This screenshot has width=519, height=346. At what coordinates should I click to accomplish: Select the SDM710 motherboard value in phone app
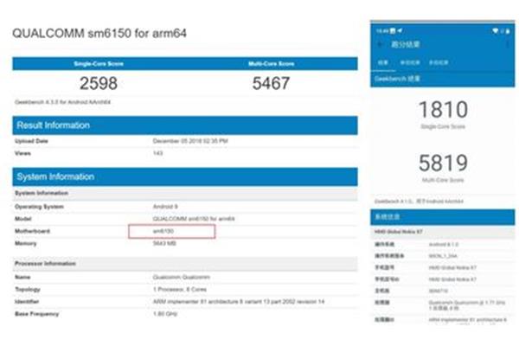tap(438, 291)
